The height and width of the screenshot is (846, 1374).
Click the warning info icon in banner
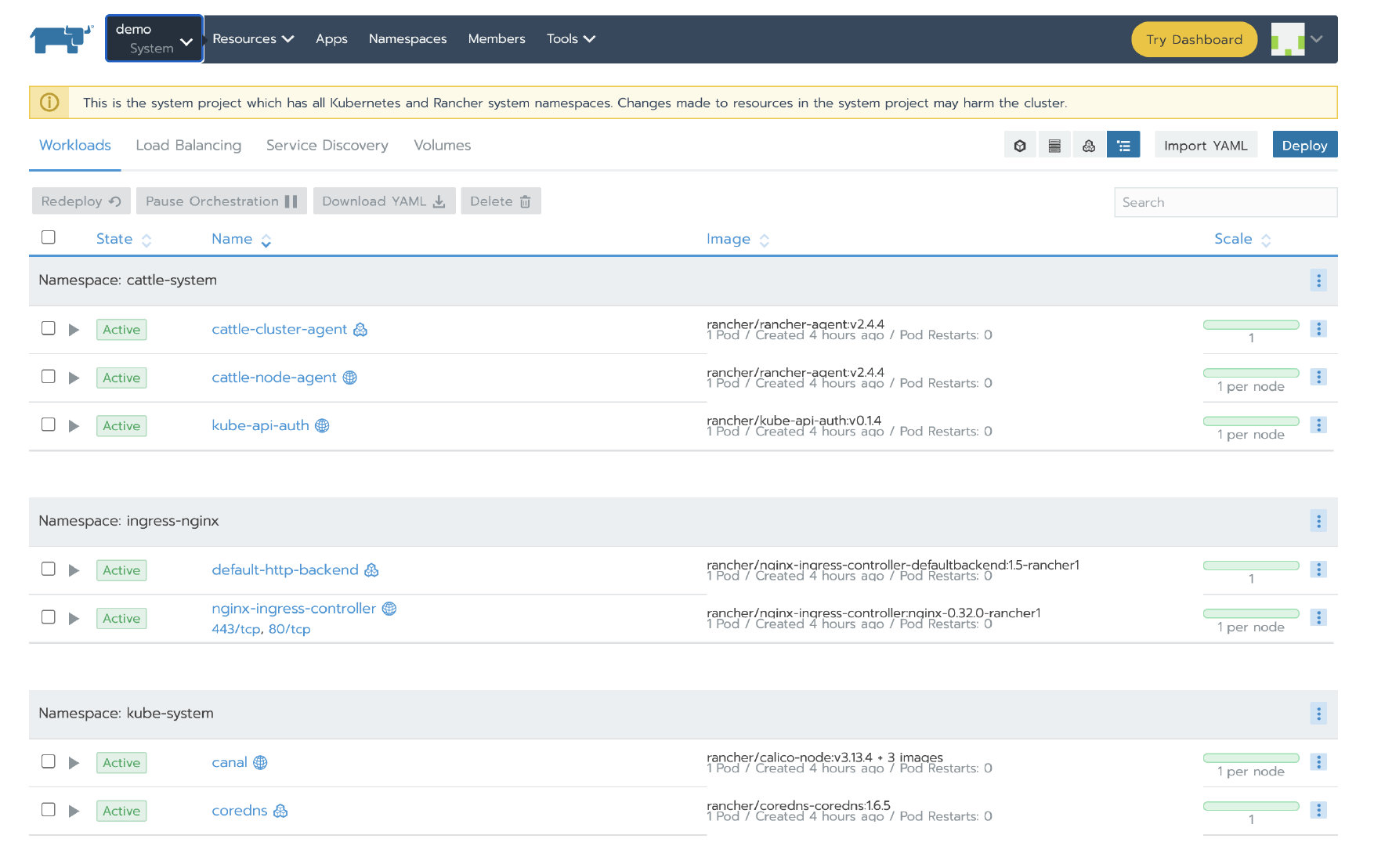pos(49,103)
